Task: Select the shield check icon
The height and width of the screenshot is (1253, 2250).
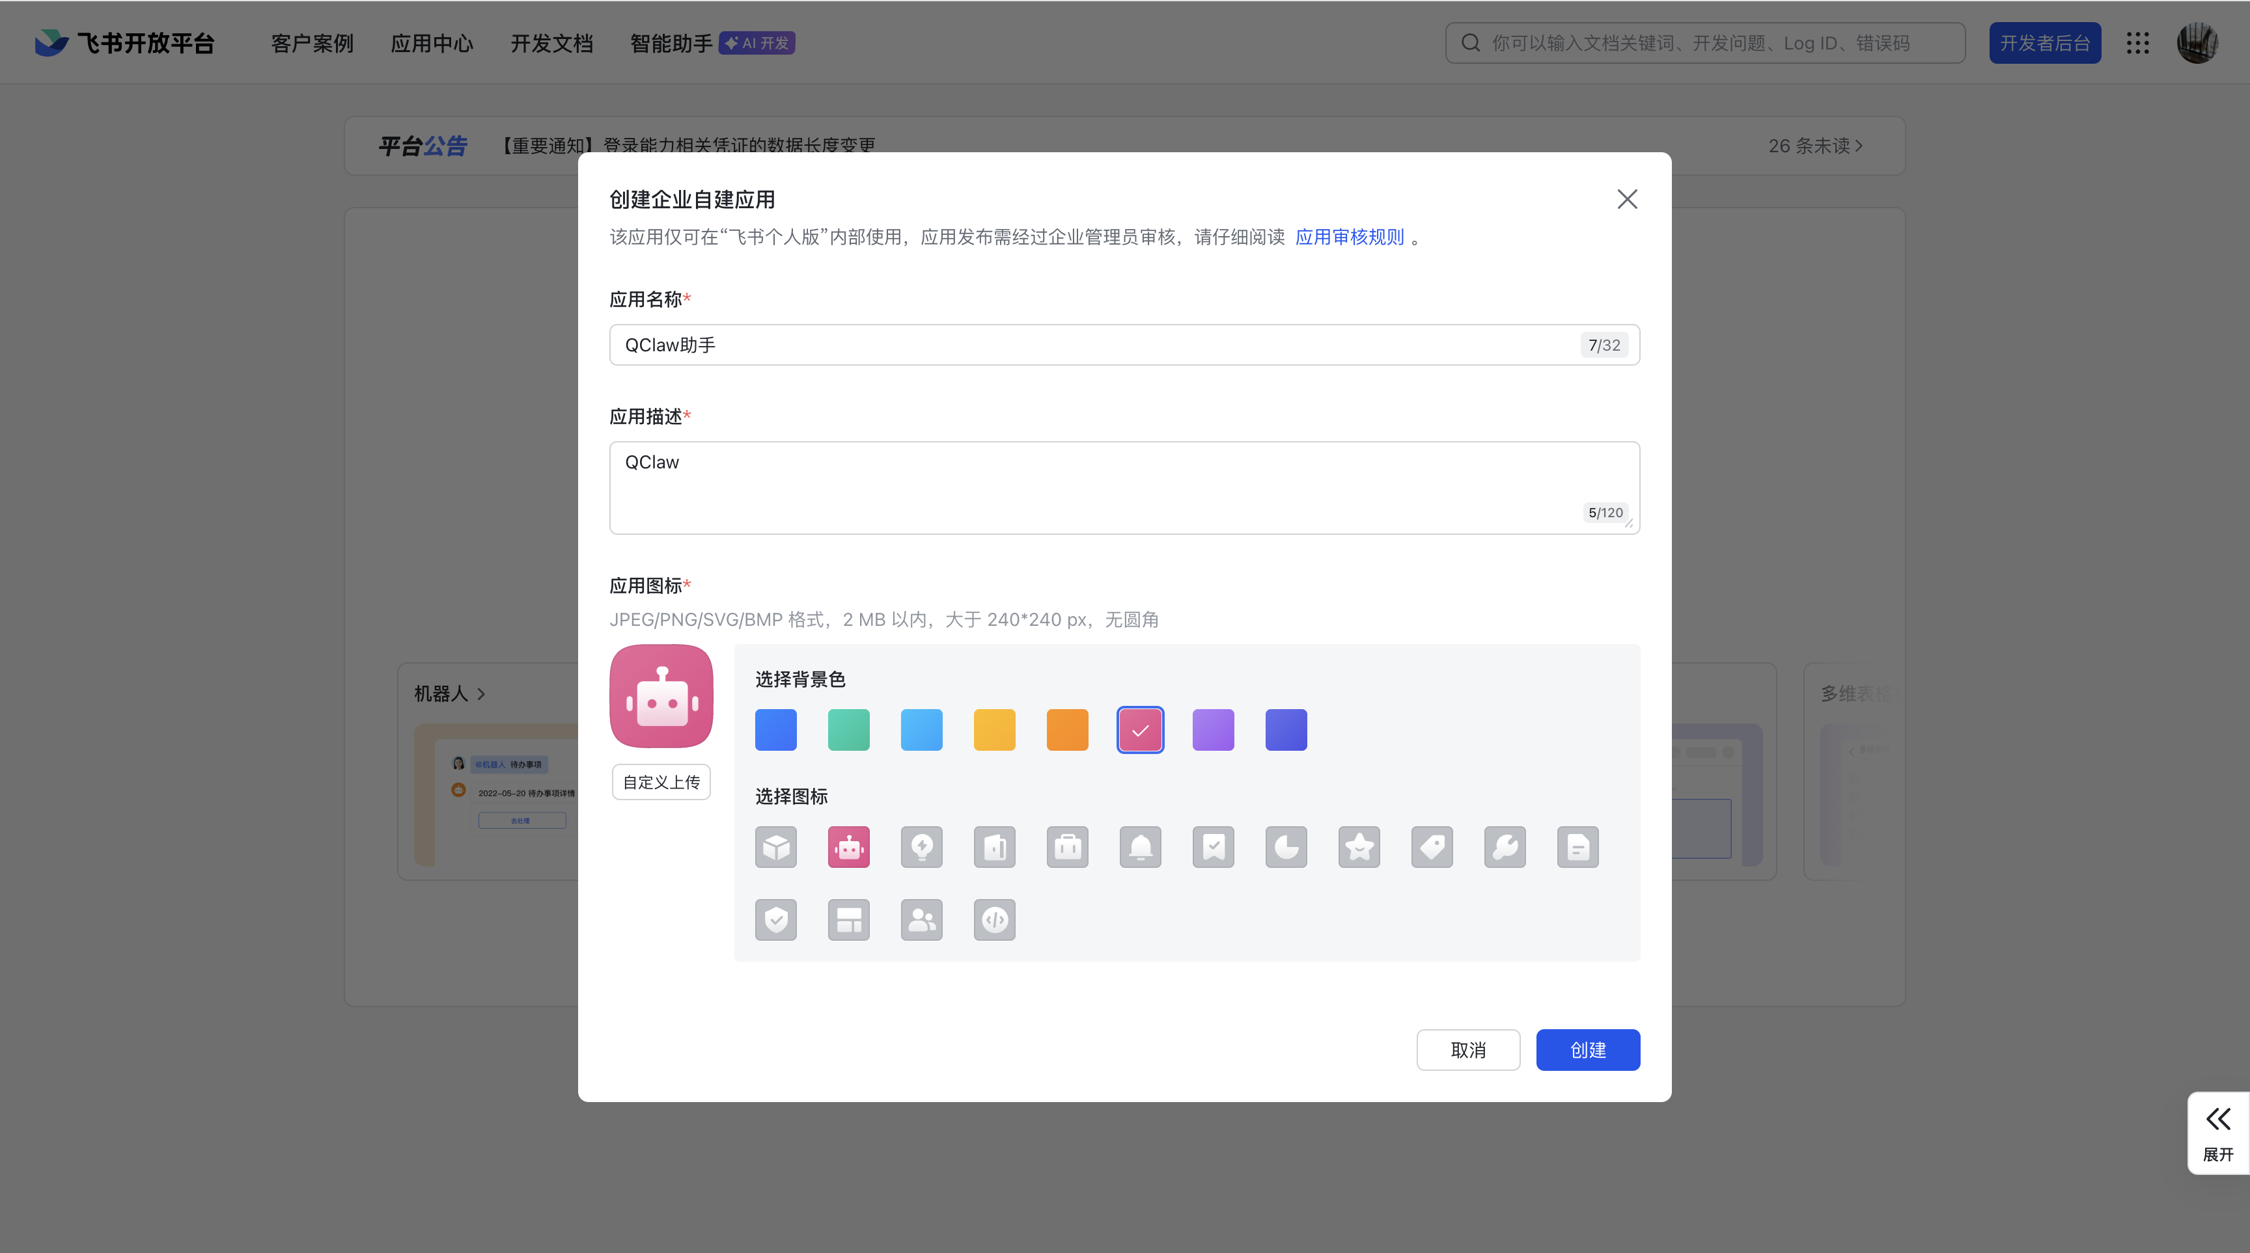Action: point(775,920)
